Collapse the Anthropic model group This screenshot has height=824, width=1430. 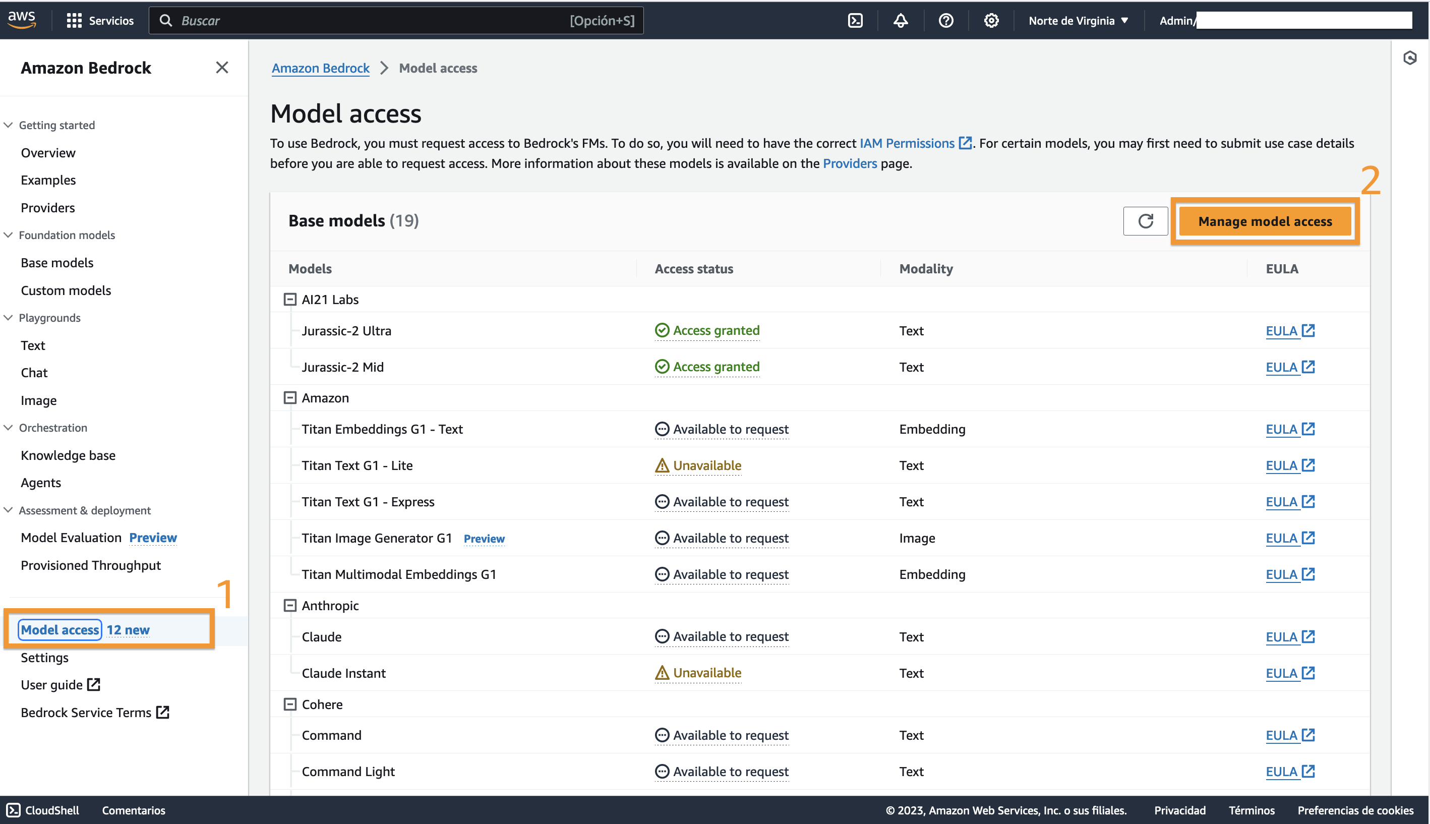(x=290, y=606)
